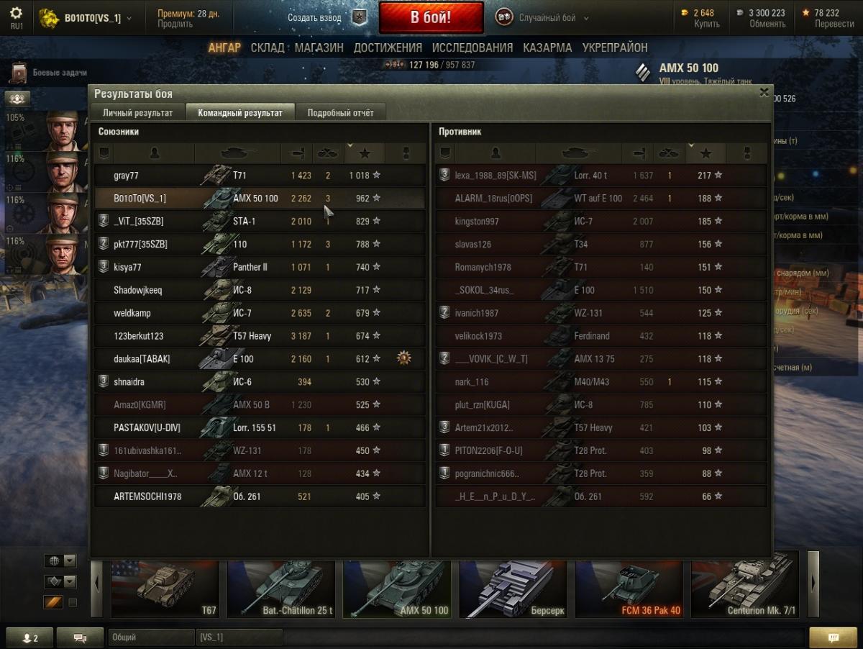Screen dimensions: 863x649
Task: Select ally row 123berkut123
Action: click(x=260, y=336)
